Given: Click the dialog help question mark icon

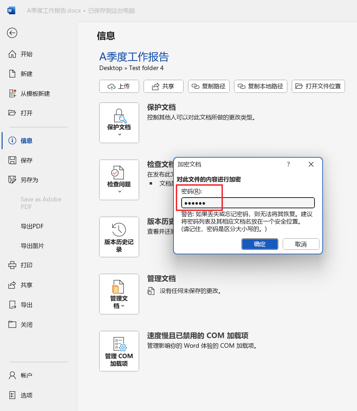Looking at the screenshot, I should pos(288,164).
